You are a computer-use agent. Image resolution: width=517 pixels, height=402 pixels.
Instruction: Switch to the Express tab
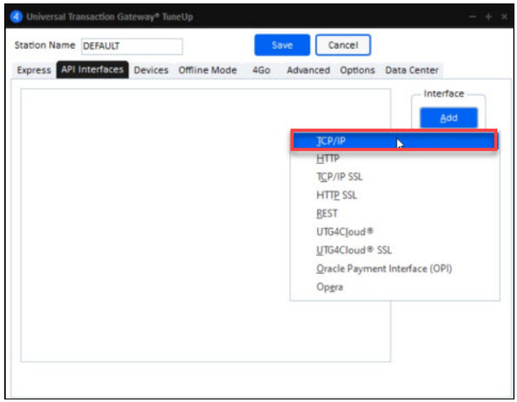[x=34, y=70]
